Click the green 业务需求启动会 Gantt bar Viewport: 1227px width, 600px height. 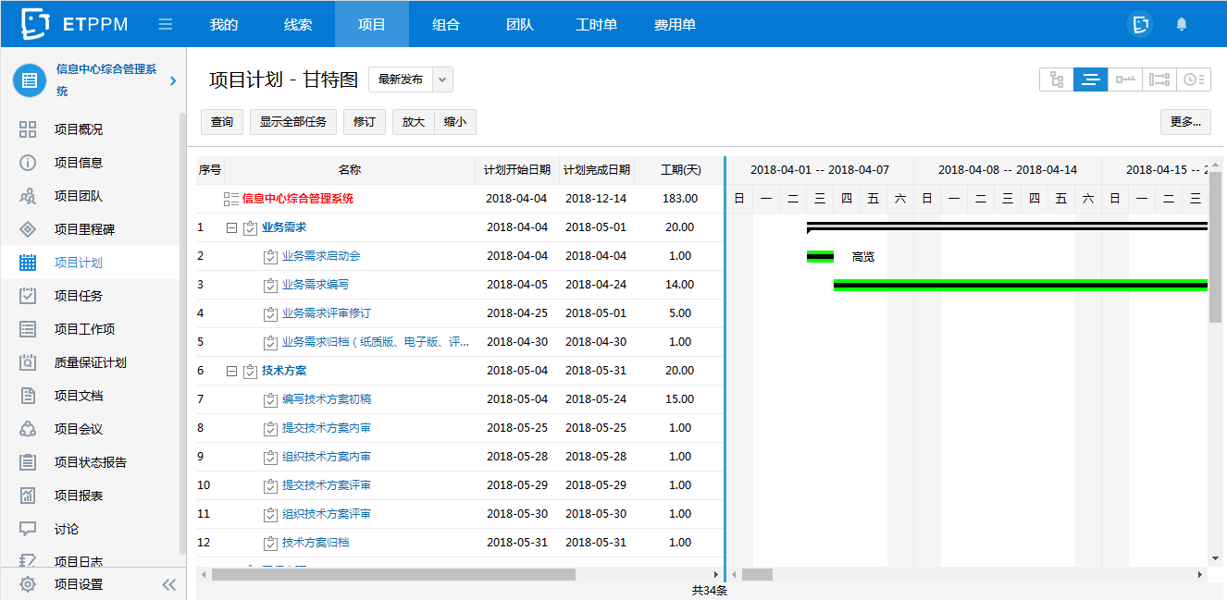click(820, 256)
